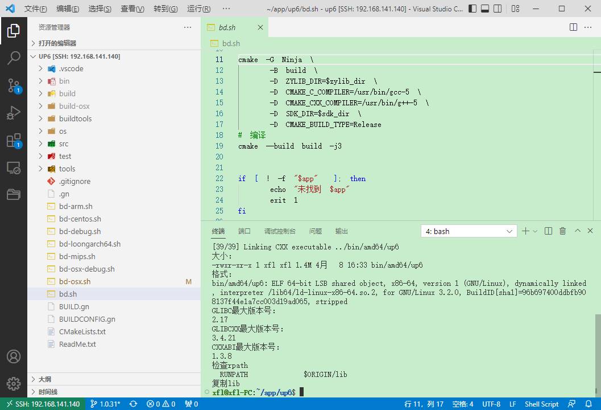Open the terminal selector dropdown '4: bash'
The width and height of the screenshot is (601, 410).
[x=469, y=231]
